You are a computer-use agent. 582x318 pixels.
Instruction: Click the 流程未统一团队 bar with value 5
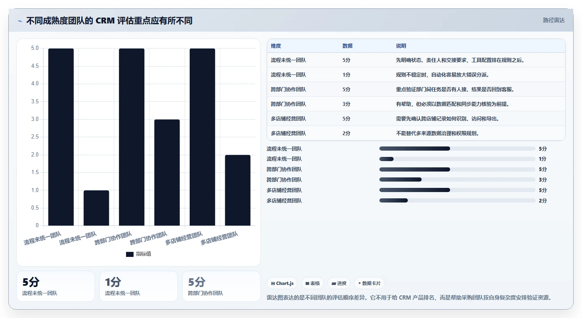click(61, 137)
